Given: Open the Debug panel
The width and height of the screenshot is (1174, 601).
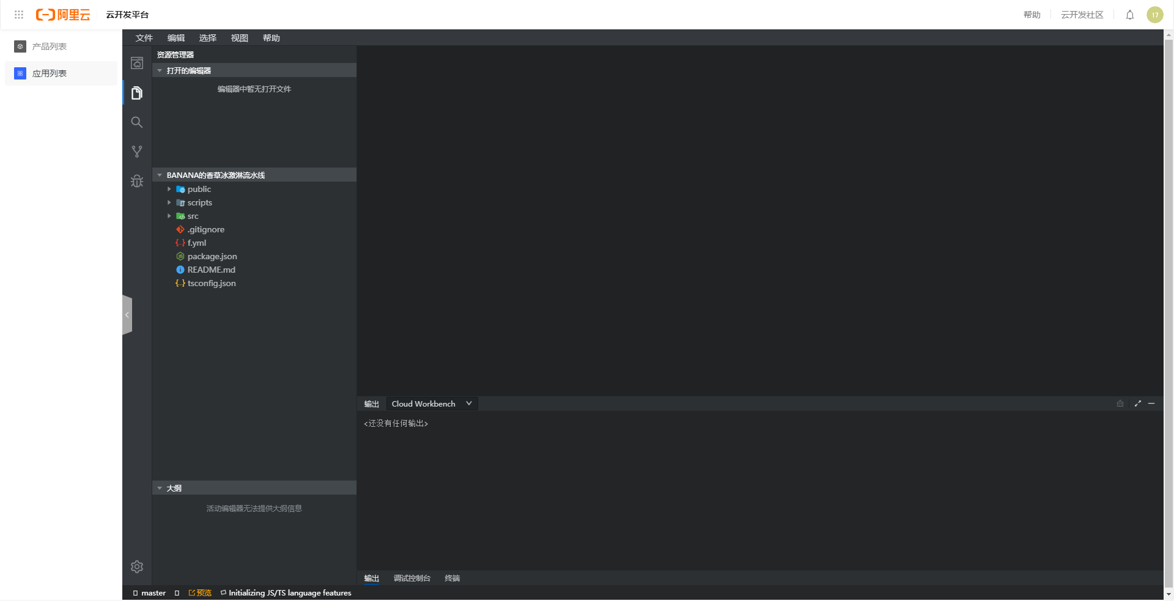Looking at the screenshot, I should [137, 181].
